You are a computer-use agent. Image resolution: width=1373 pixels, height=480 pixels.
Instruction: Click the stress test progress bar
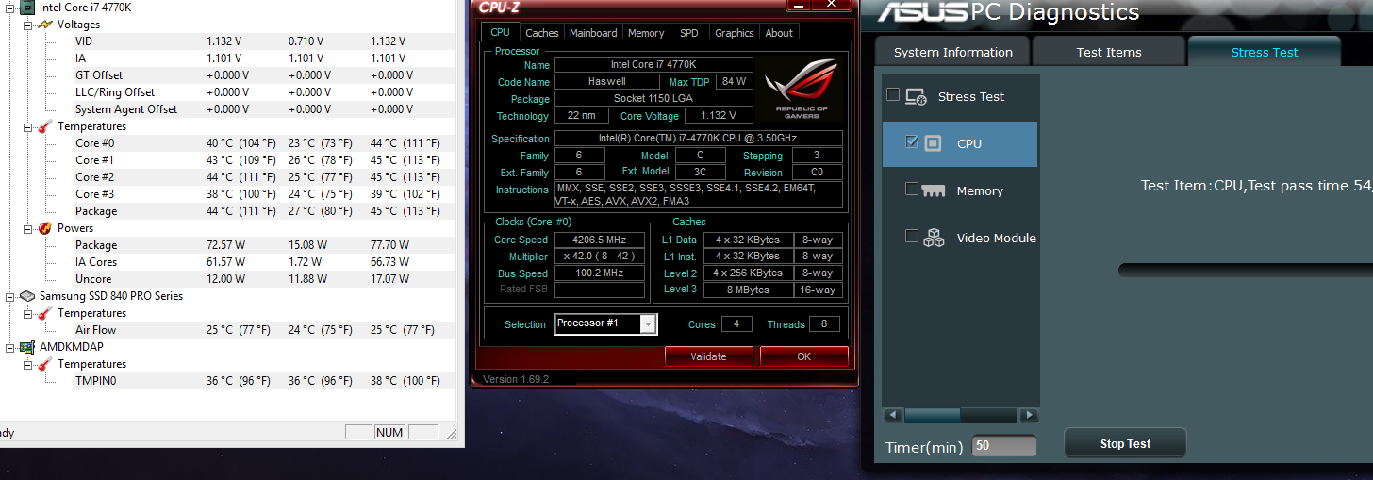point(1245,271)
